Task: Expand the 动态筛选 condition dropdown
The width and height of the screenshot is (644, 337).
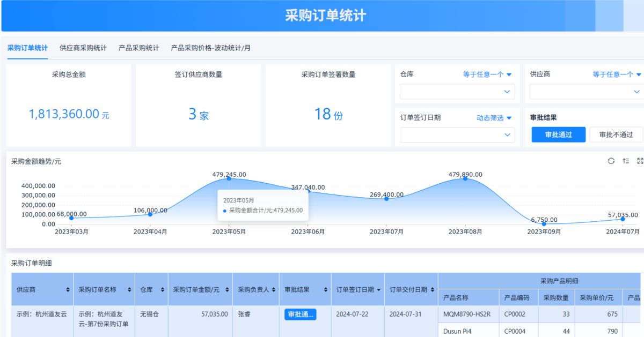Action: (x=494, y=118)
